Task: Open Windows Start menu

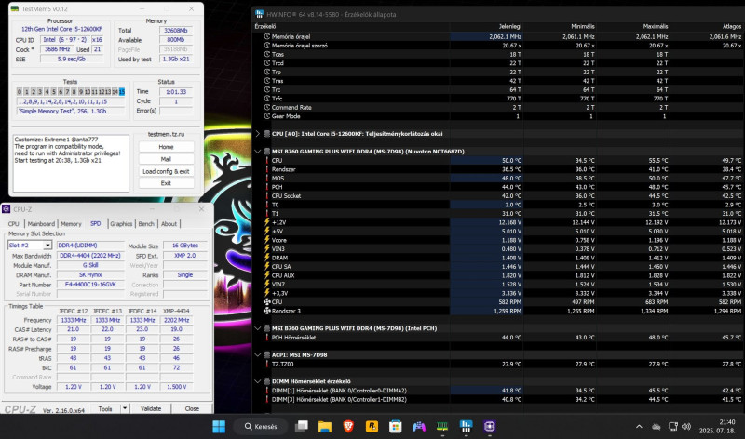Action: [219, 427]
